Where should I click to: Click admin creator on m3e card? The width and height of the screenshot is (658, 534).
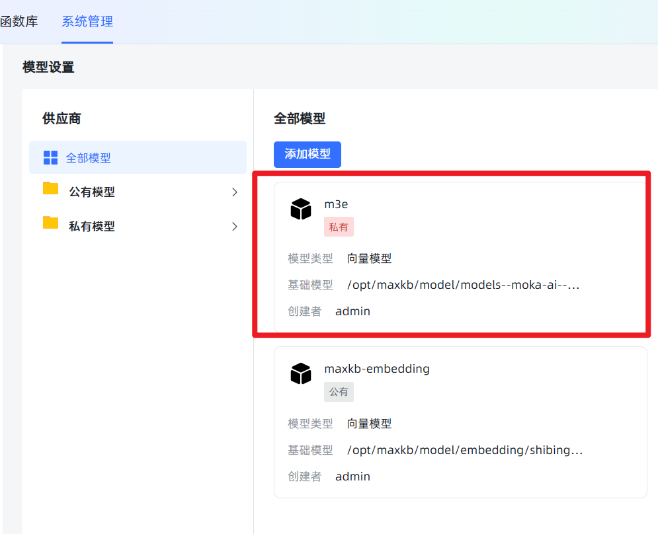353,311
